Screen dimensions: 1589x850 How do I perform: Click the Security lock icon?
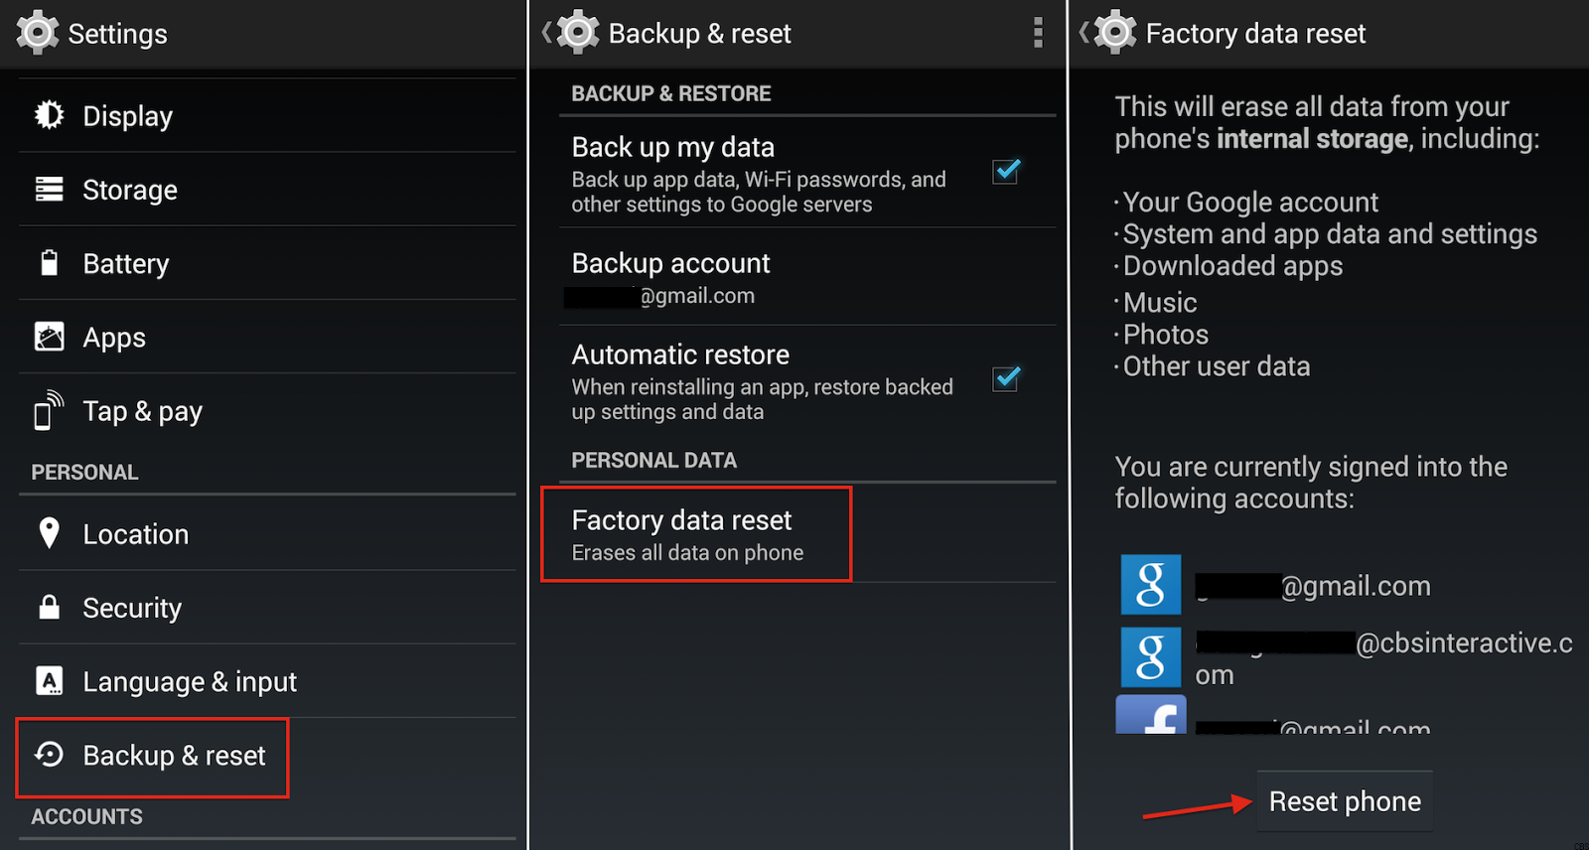click(x=49, y=607)
